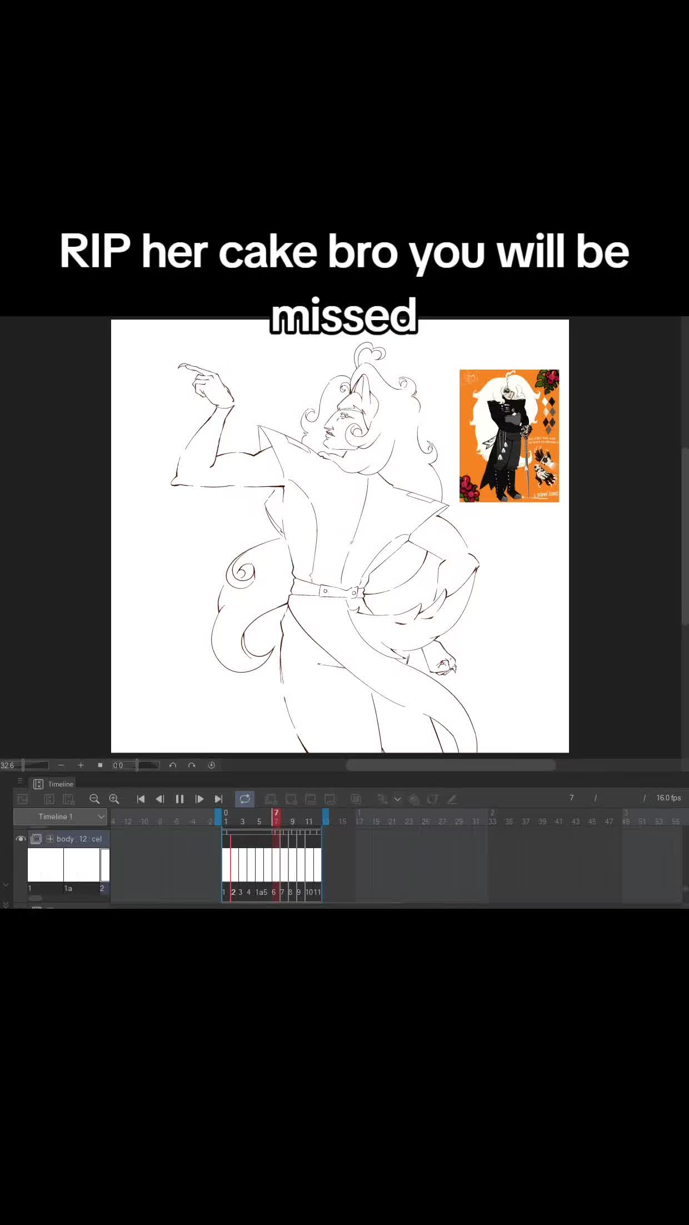The image size is (689, 1225).
Task: Rotate canvas right icon
Action: [192, 765]
